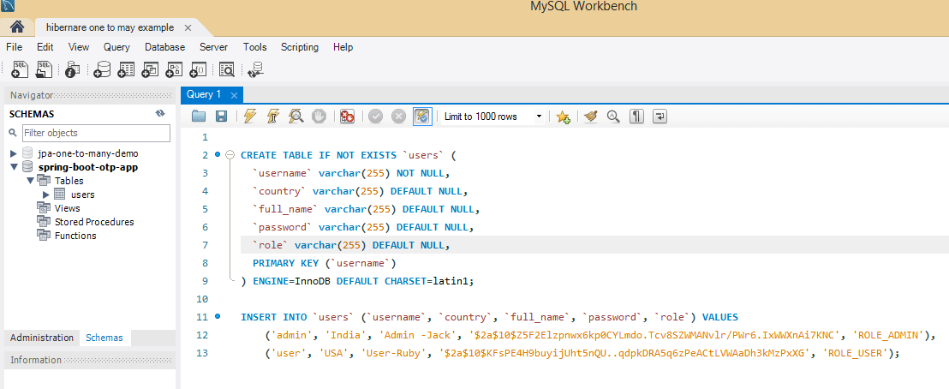The height and width of the screenshot is (389, 949).
Task: Create a new SQL tab icon
Action: coord(20,69)
